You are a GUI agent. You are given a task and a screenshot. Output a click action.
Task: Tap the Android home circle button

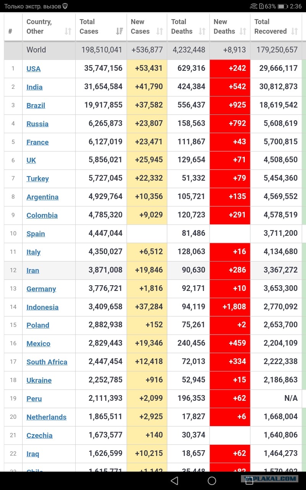click(x=212, y=480)
